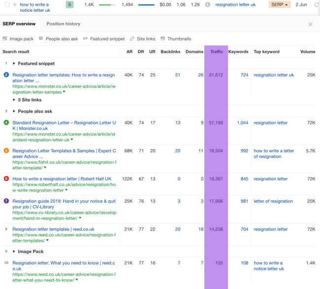Expand the People also ask row
Viewport: 320px width, 289px height.
14,111
